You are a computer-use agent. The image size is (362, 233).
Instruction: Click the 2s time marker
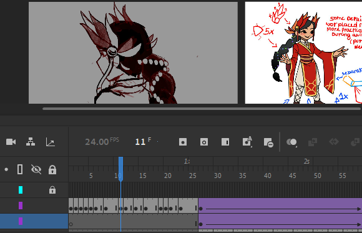click(x=307, y=161)
